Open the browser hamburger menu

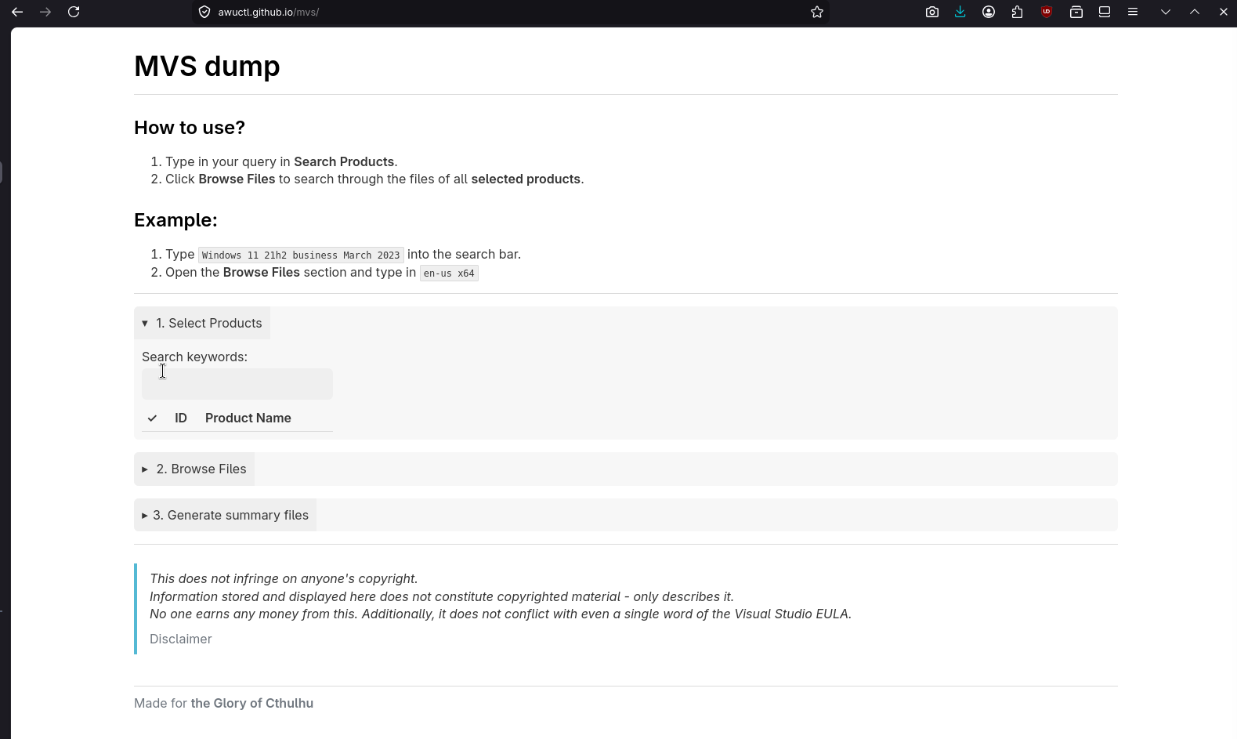tap(1133, 12)
